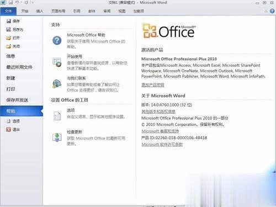Switch to the Review (审阅) tab
Image resolution: width=276 pixels, height=207 pixels.
(x=107, y=11)
